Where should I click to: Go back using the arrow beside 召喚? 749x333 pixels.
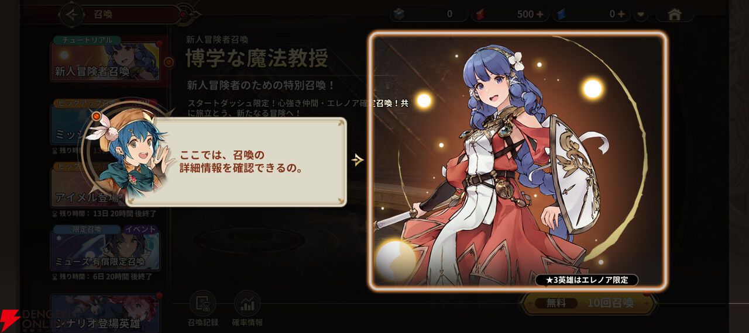tap(73, 14)
